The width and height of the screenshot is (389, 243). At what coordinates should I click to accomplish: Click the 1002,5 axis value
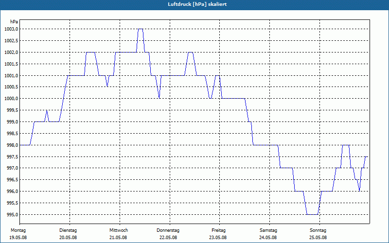click(11, 41)
